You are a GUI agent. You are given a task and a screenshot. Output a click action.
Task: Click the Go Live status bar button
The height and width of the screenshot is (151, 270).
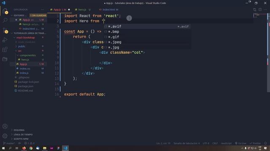pyautogui.click(x=240, y=143)
